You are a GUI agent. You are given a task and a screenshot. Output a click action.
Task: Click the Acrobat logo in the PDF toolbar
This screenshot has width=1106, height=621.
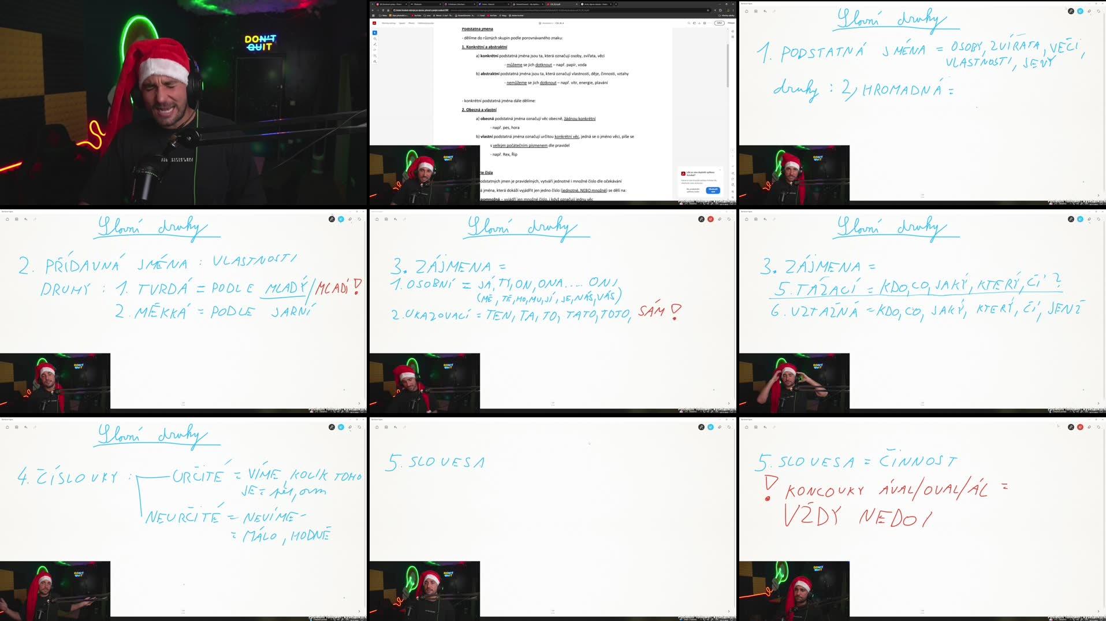click(374, 23)
